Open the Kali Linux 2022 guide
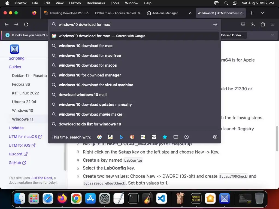 25,93
